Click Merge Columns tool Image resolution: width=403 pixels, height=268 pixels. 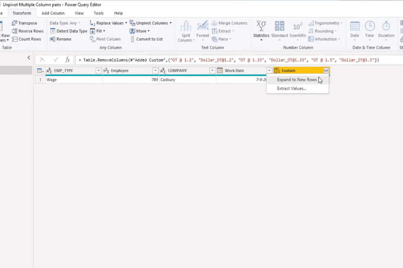pyautogui.click(x=229, y=23)
